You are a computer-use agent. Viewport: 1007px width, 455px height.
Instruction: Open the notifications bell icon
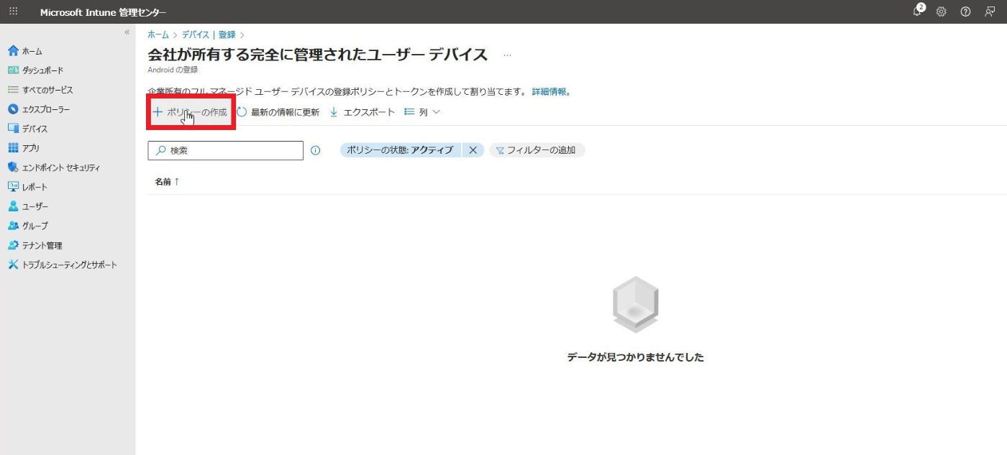click(x=918, y=12)
